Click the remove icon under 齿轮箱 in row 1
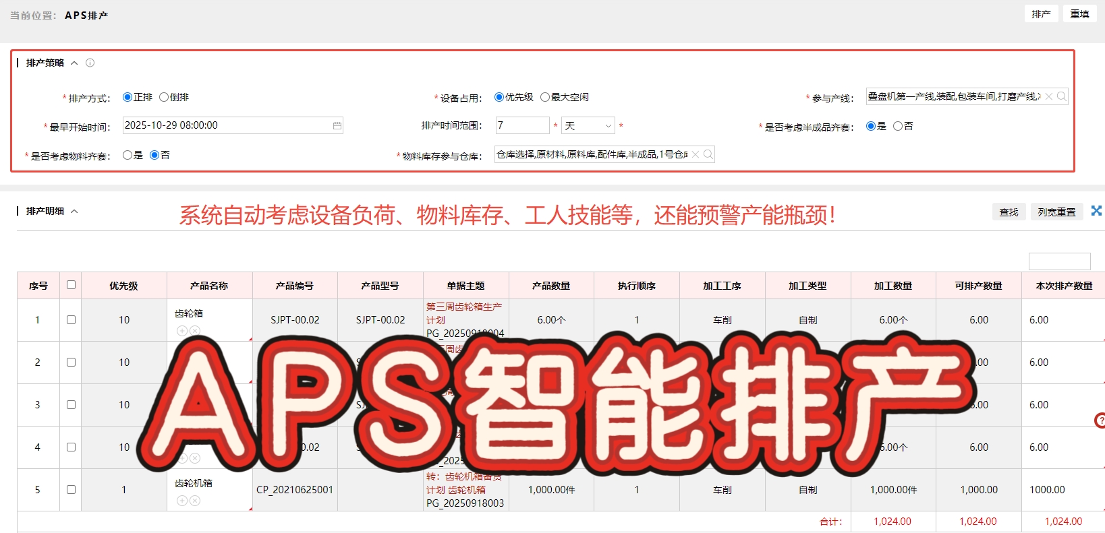 194,331
